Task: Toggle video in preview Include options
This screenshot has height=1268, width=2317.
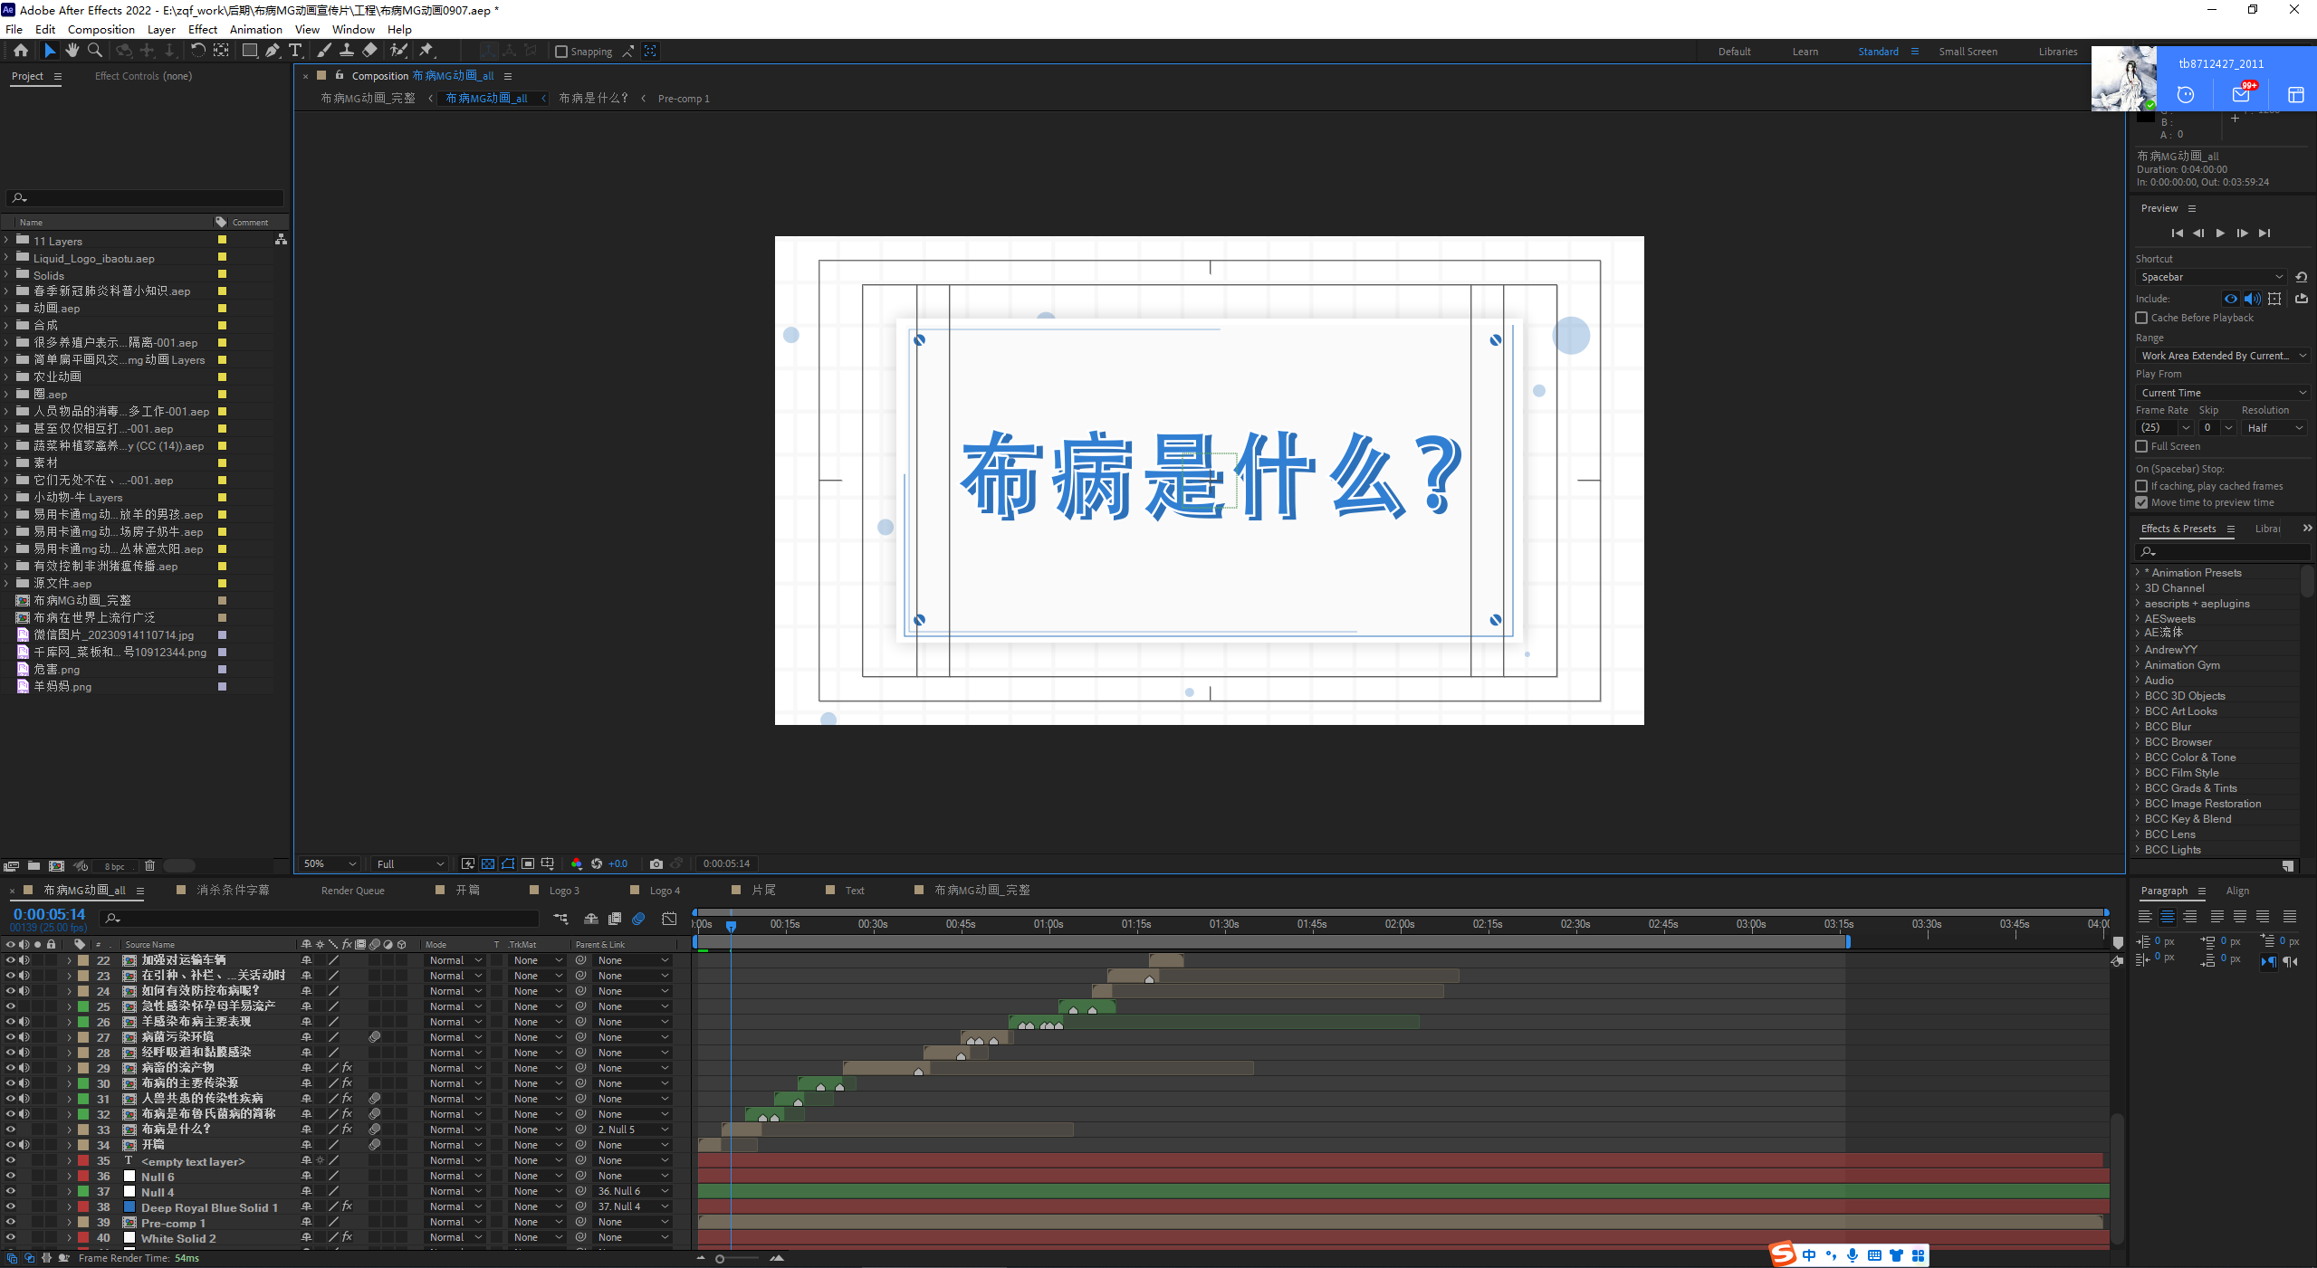Action: tap(2231, 299)
